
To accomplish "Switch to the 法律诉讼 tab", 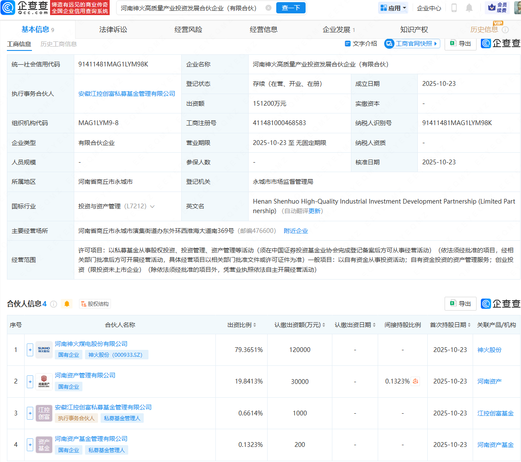I will coord(113,29).
